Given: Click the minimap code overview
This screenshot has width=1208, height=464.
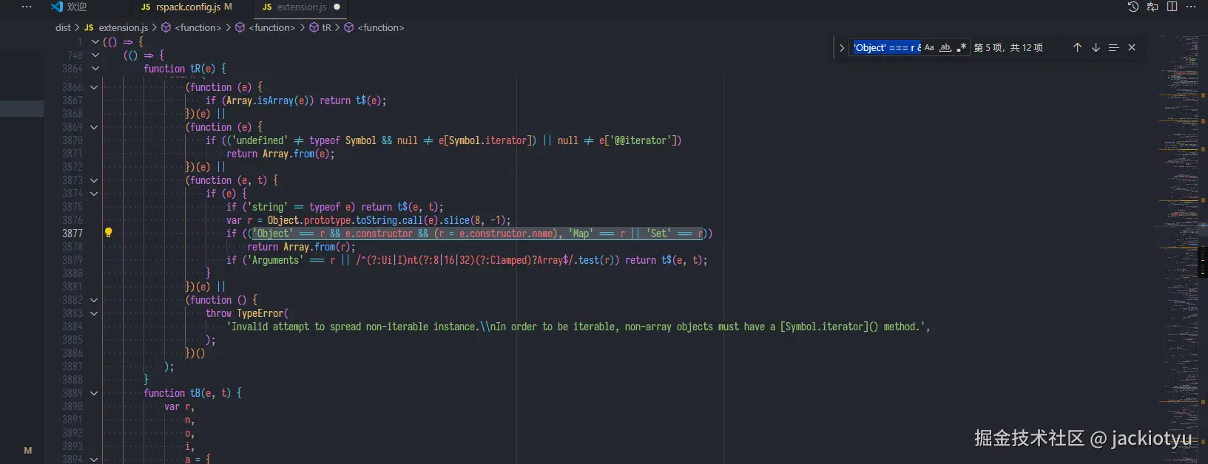Looking at the screenshot, I should click(1179, 249).
